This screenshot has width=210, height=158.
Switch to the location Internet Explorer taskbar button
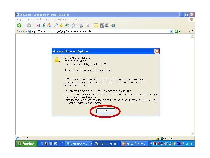tap(106, 144)
